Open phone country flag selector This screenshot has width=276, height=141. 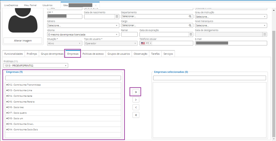tap(146, 43)
